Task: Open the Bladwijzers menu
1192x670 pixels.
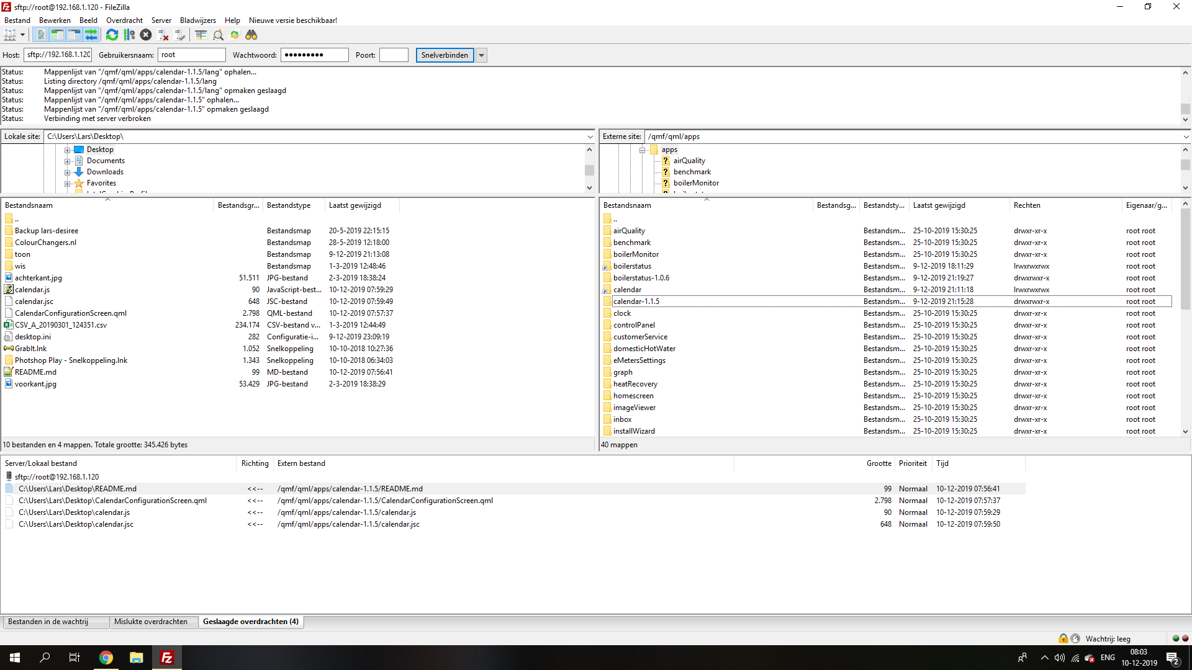Action: click(x=198, y=20)
